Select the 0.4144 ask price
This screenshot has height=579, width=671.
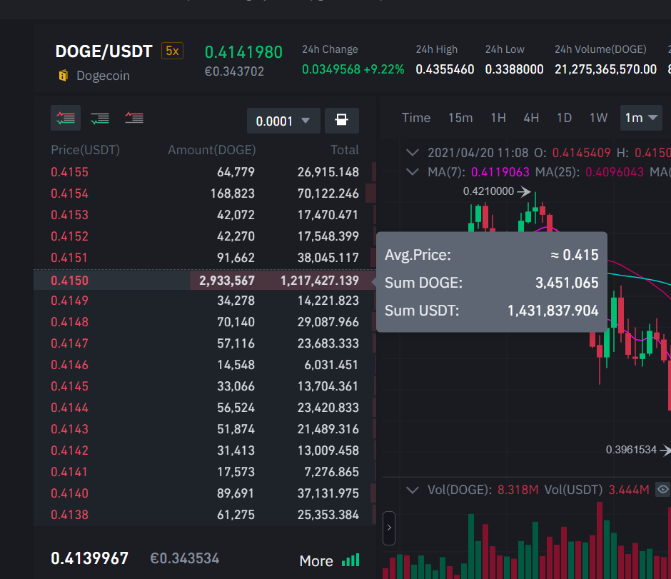click(69, 408)
